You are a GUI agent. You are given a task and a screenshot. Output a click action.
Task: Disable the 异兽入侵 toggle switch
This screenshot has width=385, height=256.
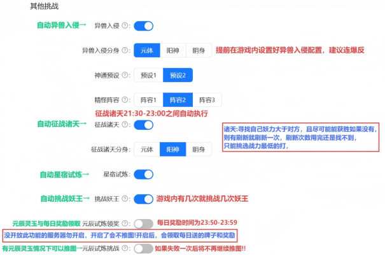(x=144, y=26)
